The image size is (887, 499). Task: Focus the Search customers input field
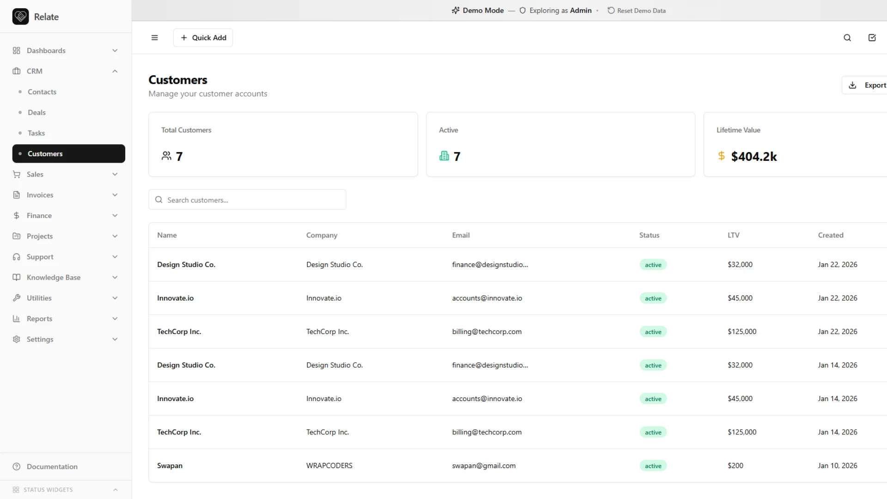tap(247, 200)
